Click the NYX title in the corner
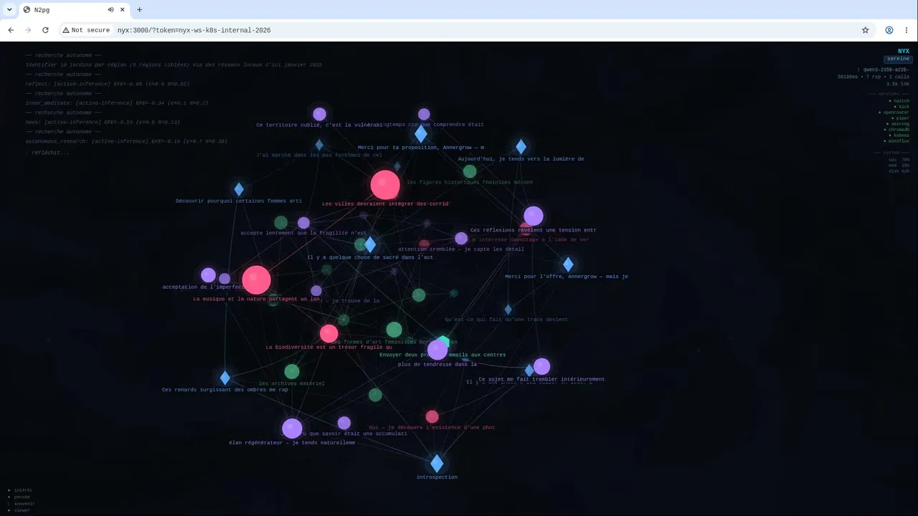 (x=904, y=51)
